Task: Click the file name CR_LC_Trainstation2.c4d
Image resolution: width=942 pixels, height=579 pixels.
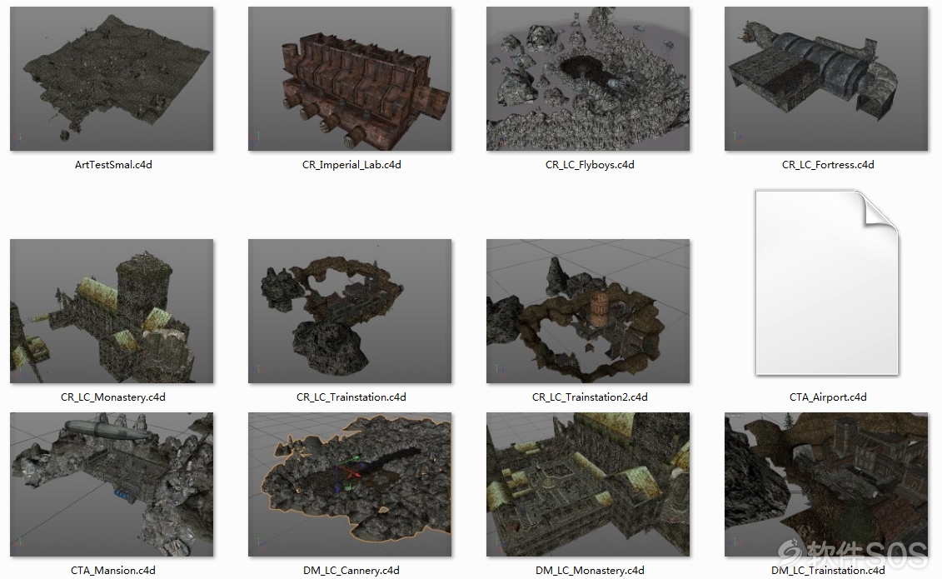Action: (x=590, y=397)
